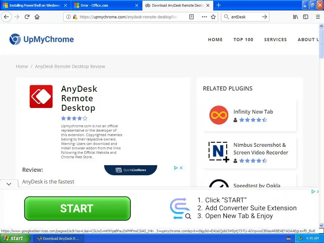Screen dimensions: 324x243
Task: Show site information icon in address bar
Action: [69, 17]
